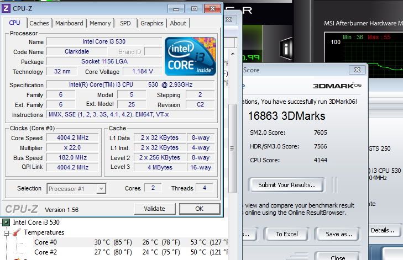Close the window behind CPU-Z with X

229,19
